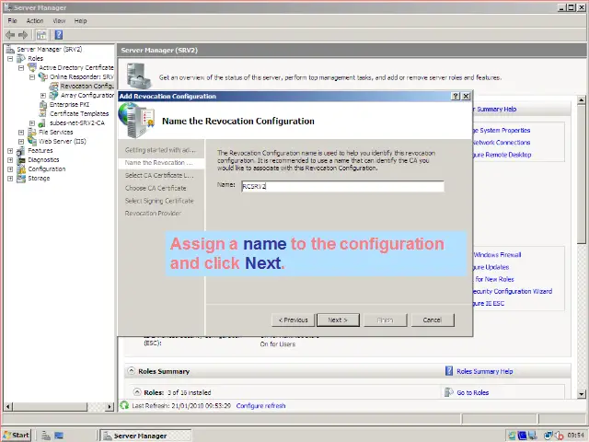This screenshot has height=442, width=589.
Task: Click the dialog's question mark help button
Action: pyautogui.click(x=456, y=96)
